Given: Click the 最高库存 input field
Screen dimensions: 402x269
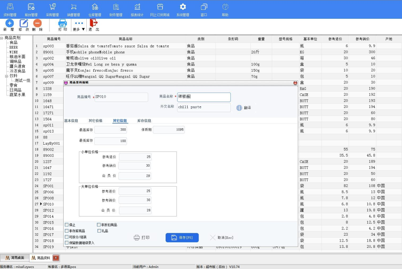Looking at the screenshot, I should click(x=110, y=130).
